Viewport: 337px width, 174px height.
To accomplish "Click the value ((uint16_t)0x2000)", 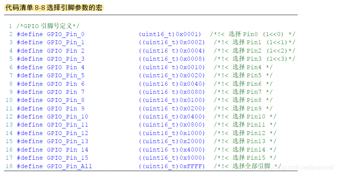I will pyautogui.click(x=172, y=141).
